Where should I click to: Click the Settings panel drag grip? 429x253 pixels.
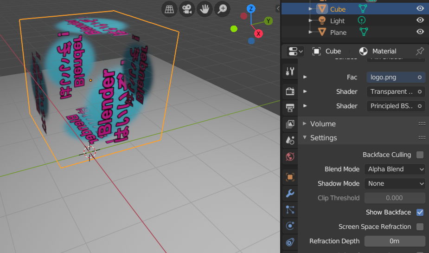422,138
